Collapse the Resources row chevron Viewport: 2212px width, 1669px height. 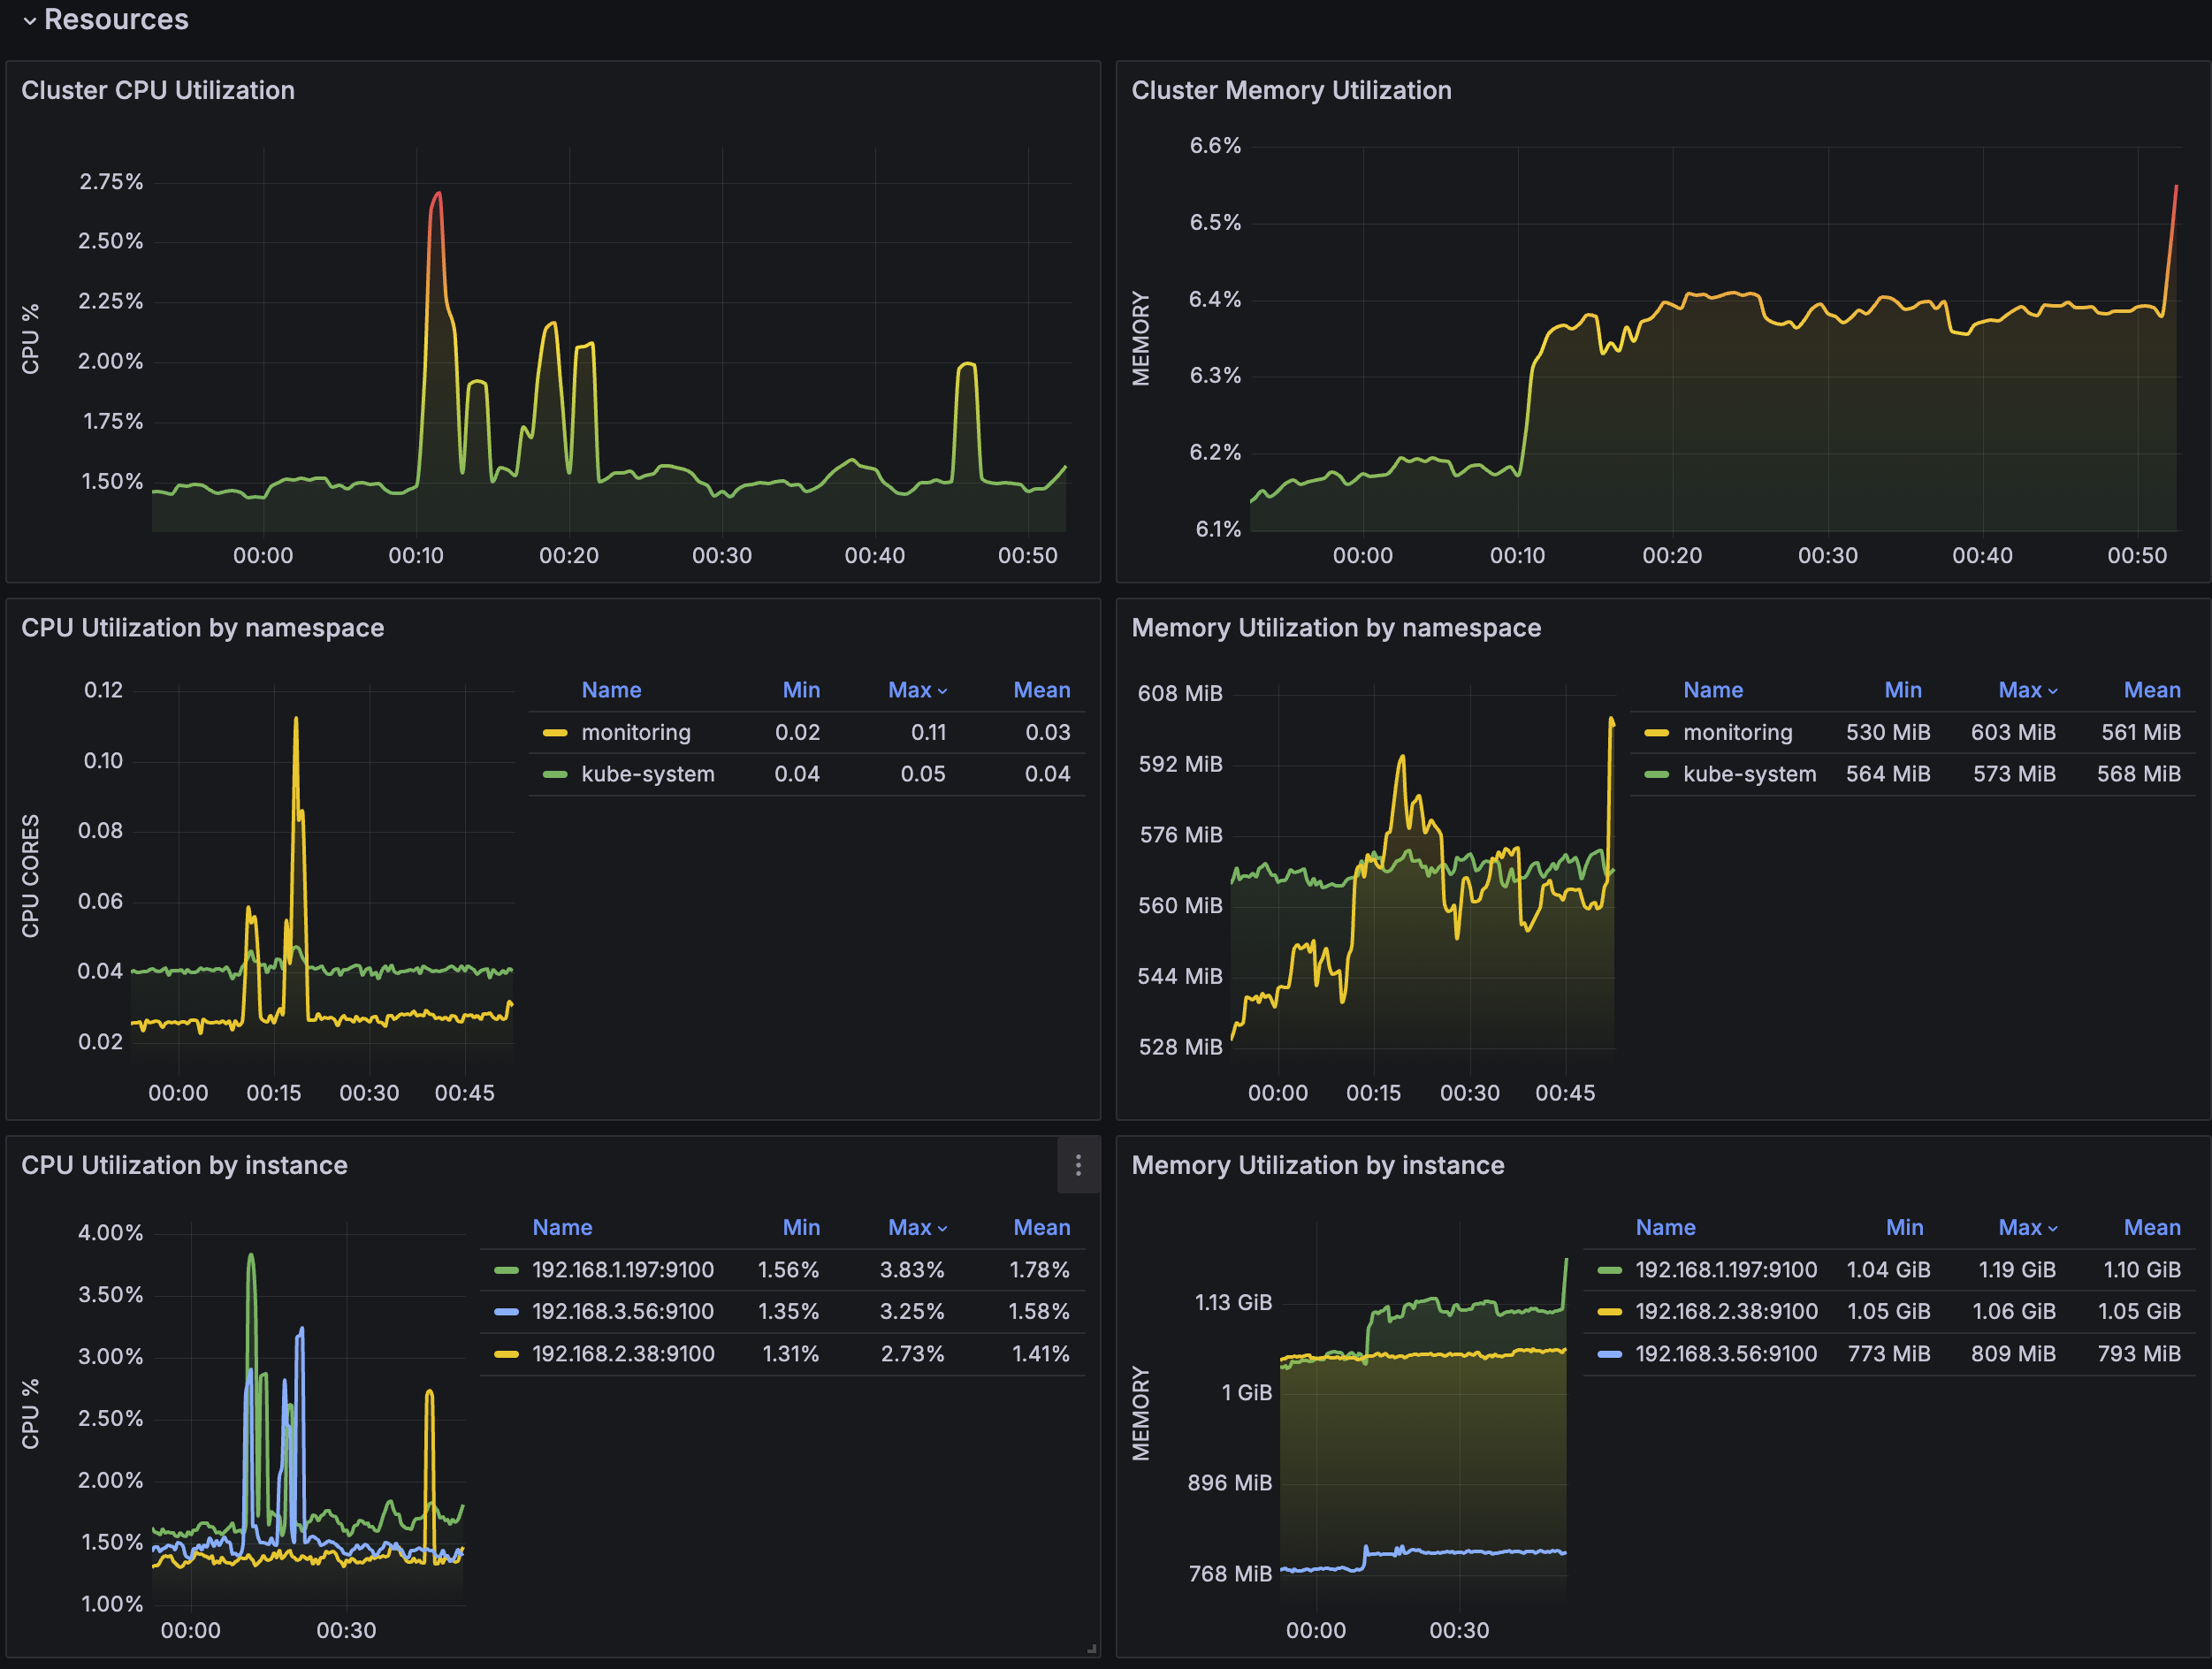(29, 21)
